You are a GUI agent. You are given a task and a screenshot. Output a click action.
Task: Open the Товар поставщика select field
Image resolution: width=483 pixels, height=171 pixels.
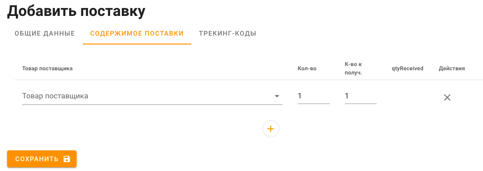pos(152,96)
